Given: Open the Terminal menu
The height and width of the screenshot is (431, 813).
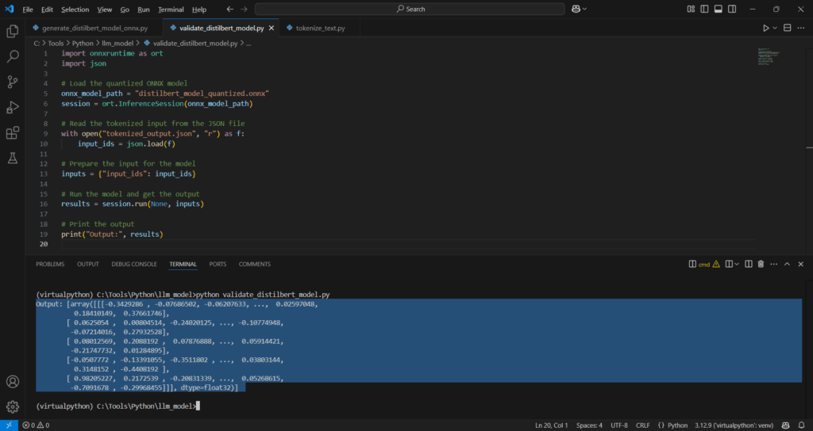Looking at the screenshot, I should pos(171,10).
